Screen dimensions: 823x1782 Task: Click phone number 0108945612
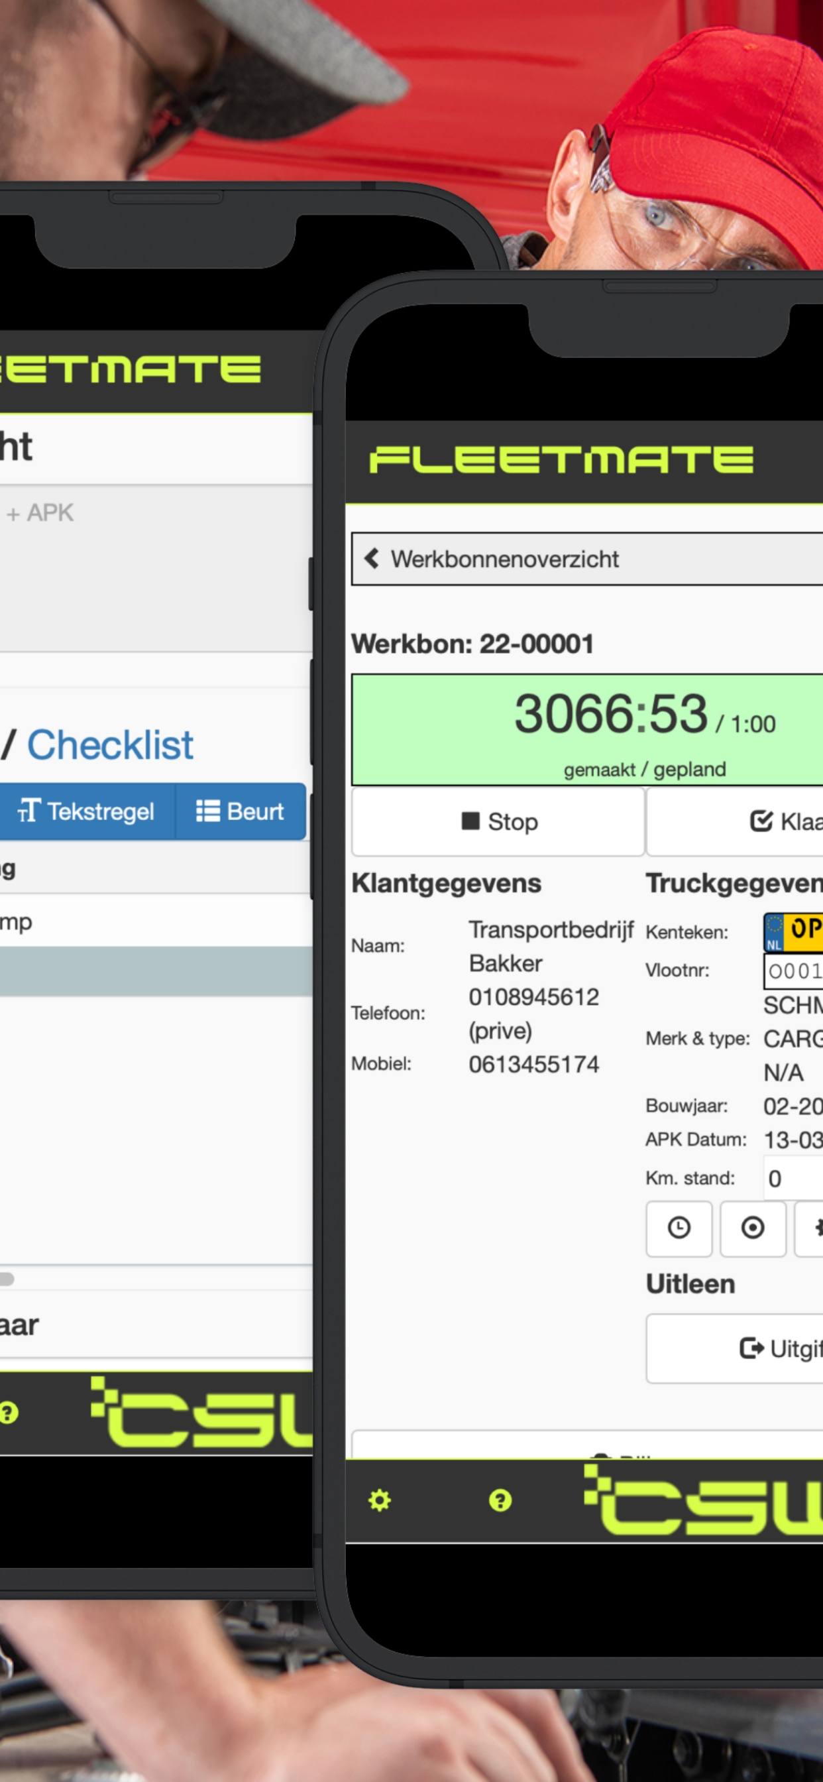coord(533,997)
